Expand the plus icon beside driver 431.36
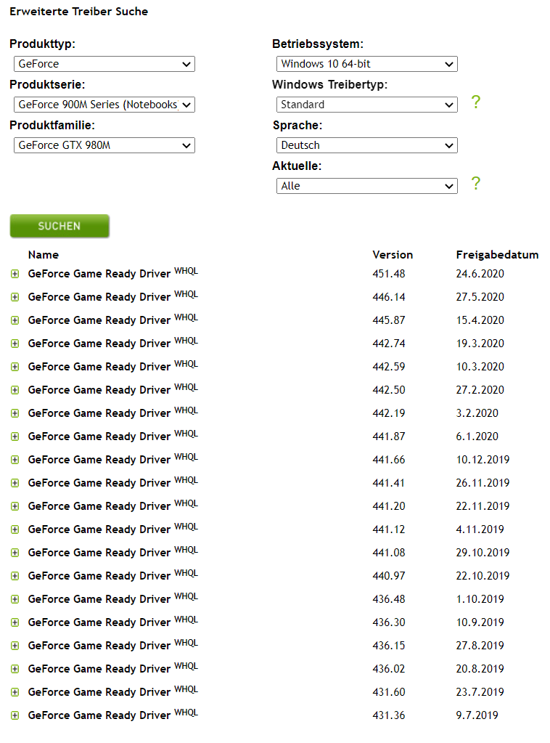This screenshot has height=743, width=550. pyautogui.click(x=15, y=715)
